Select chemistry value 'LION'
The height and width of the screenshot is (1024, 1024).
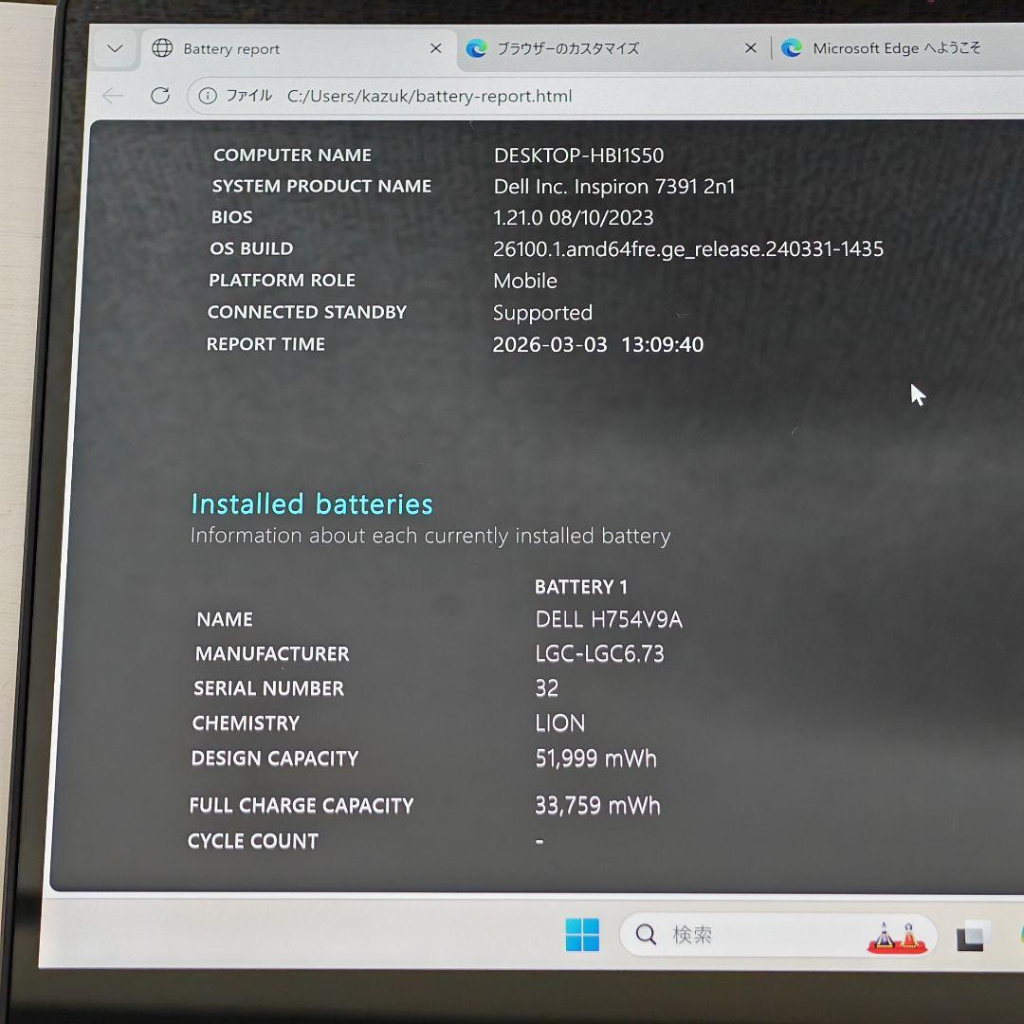pyautogui.click(x=560, y=722)
